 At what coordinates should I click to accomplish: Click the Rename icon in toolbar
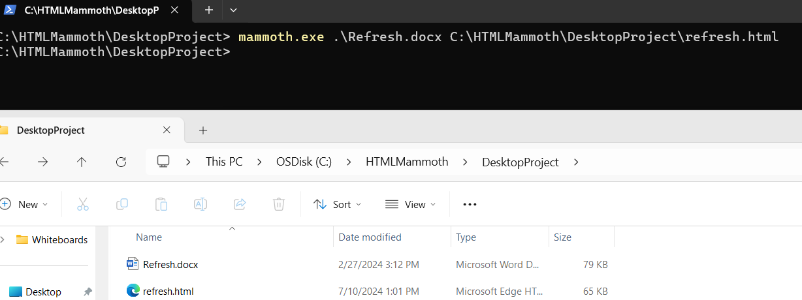coord(200,204)
